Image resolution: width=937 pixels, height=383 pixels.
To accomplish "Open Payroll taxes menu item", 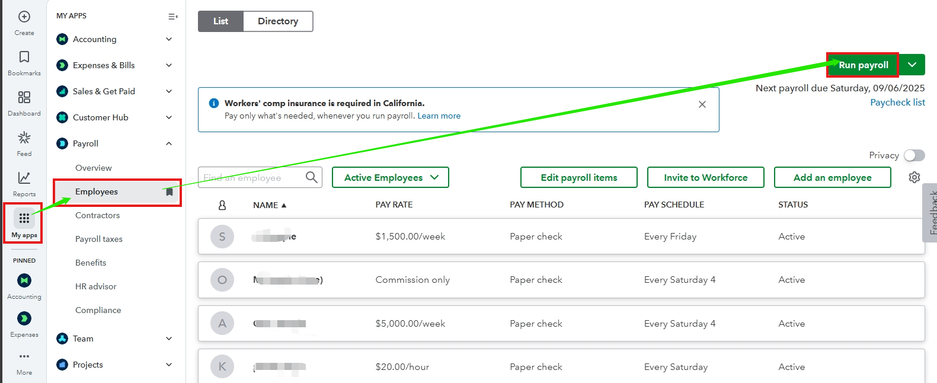I will [99, 239].
